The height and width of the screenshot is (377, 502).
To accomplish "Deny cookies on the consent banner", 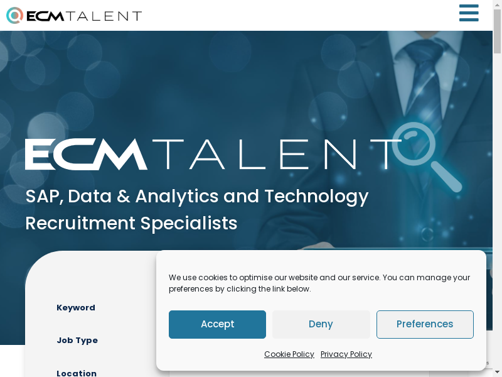I will click(x=321, y=324).
